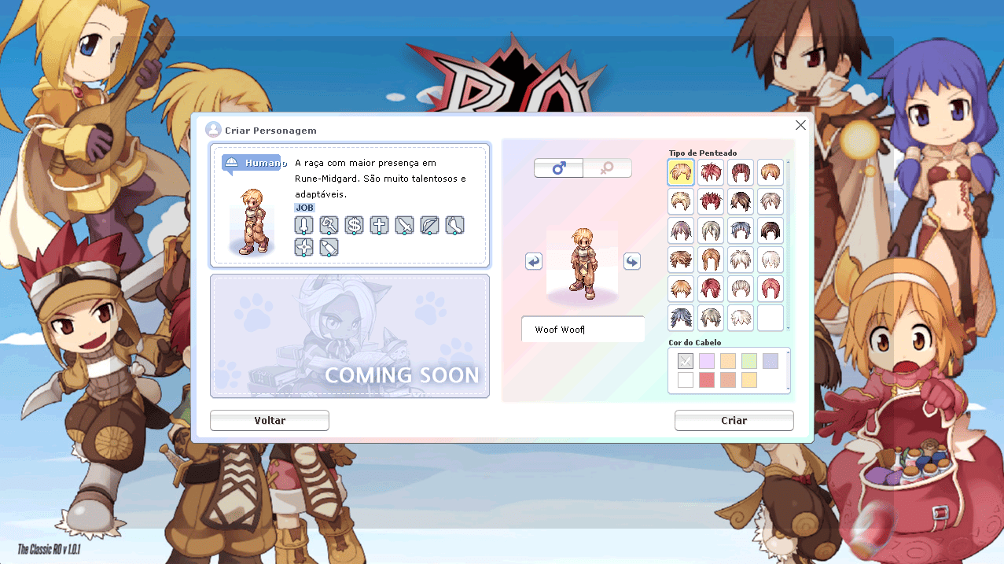
Task: Click up arrow of hair color scrollbar
Action: (x=788, y=351)
